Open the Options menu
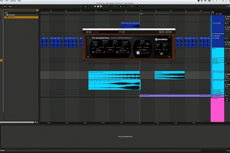This screenshot has height=153, width=230. click(13, 1)
